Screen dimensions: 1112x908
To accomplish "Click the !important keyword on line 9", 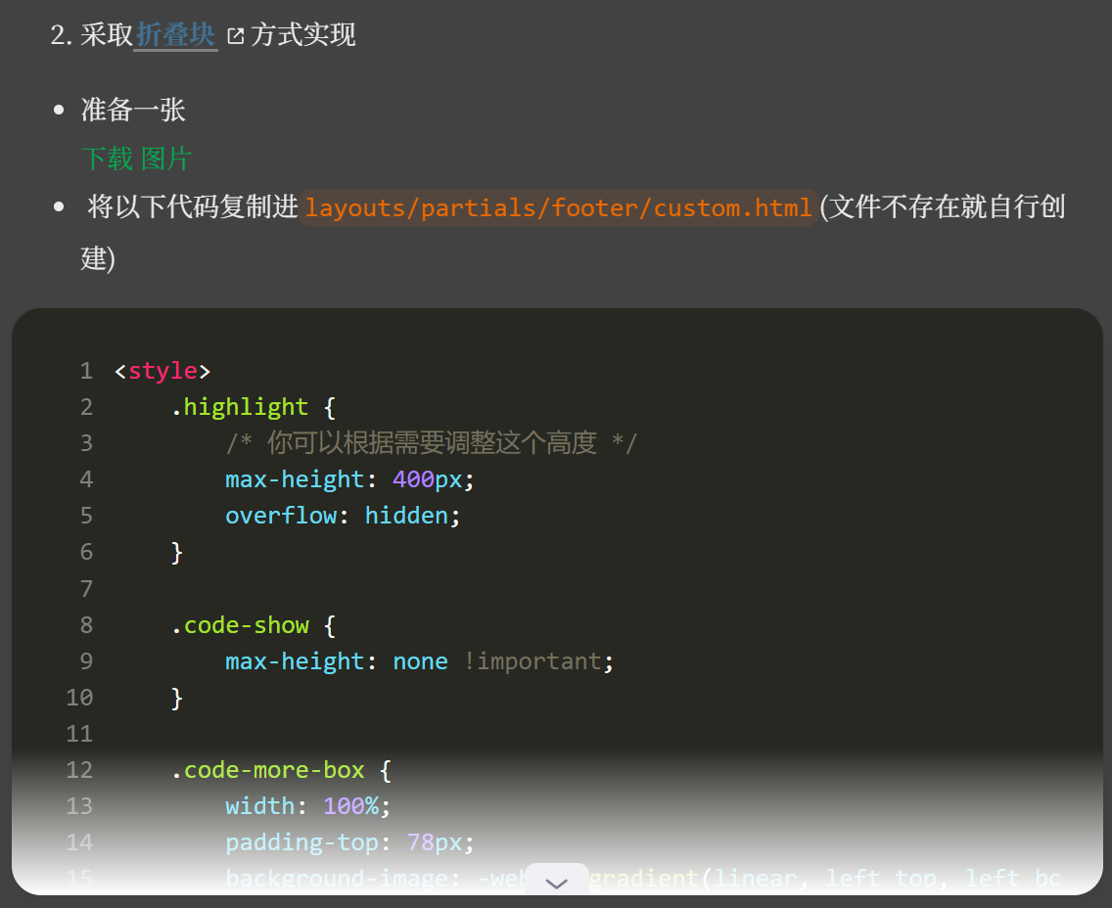I will pos(532,661).
